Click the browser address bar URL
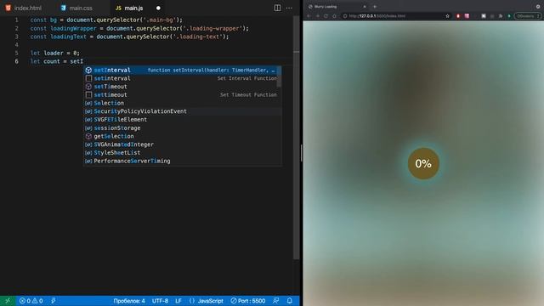Viewport: 544px width, 306px height. [377, 16]
